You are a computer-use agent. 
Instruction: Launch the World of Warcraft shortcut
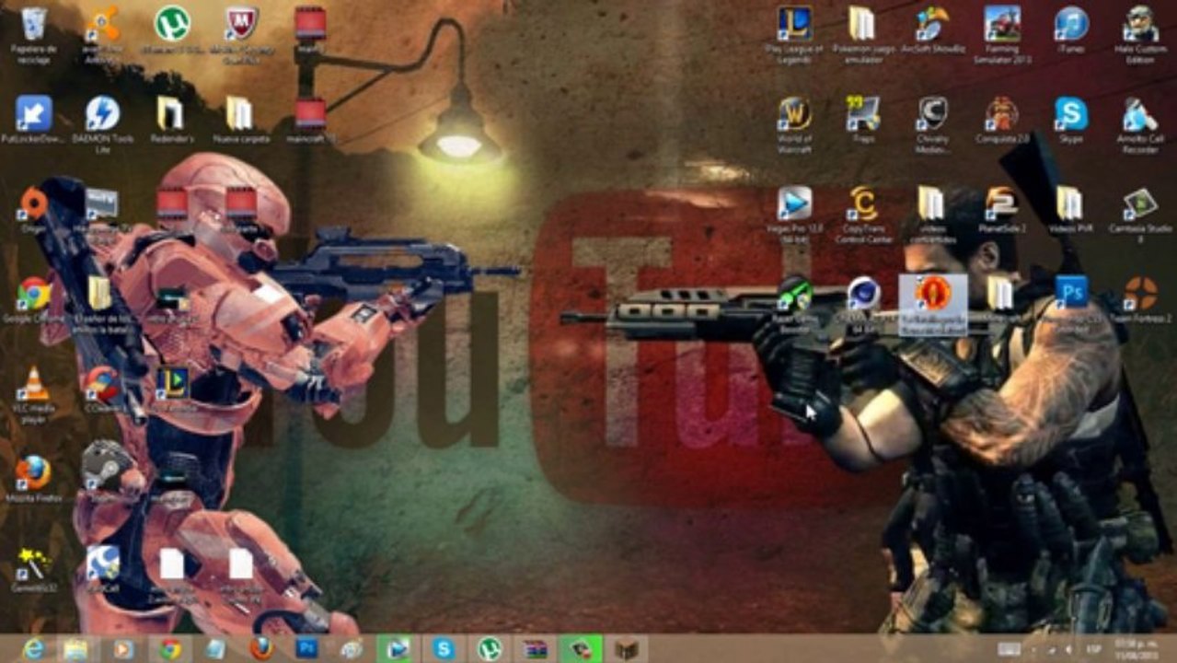pos(794,123)
